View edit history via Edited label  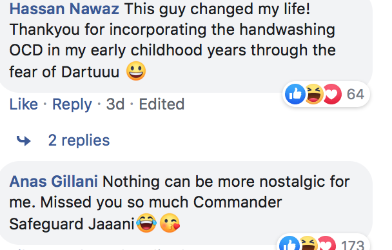click(x=162, y=104)
